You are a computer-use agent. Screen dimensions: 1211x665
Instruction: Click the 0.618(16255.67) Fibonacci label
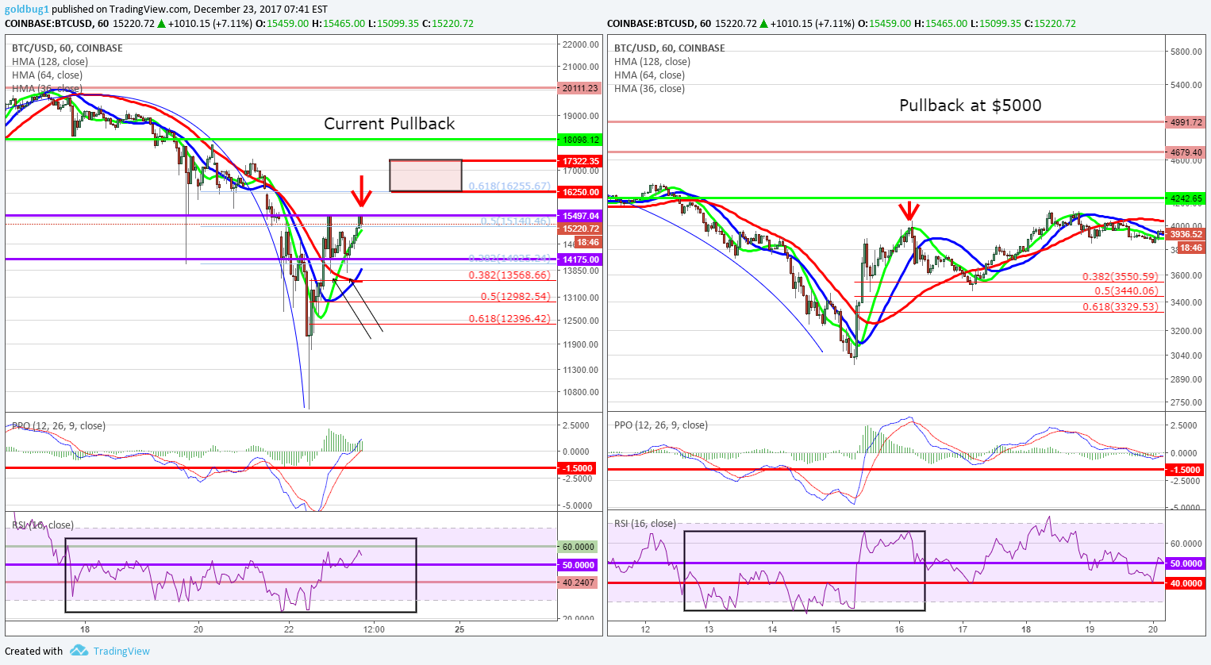point(509,186)
